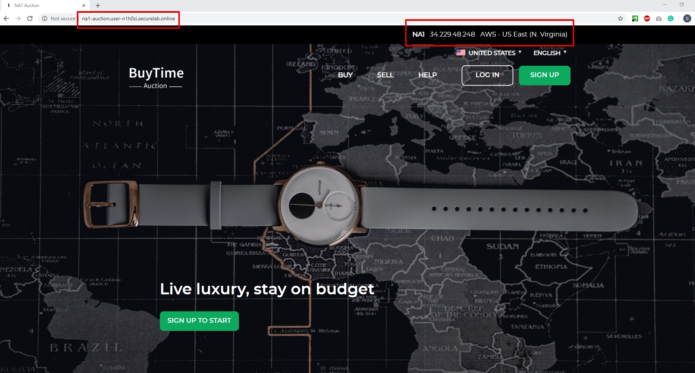The height and width of the screenshot is (373, 695).
Task: Open the Chrome profile avatar
Action: coord(687,18)
